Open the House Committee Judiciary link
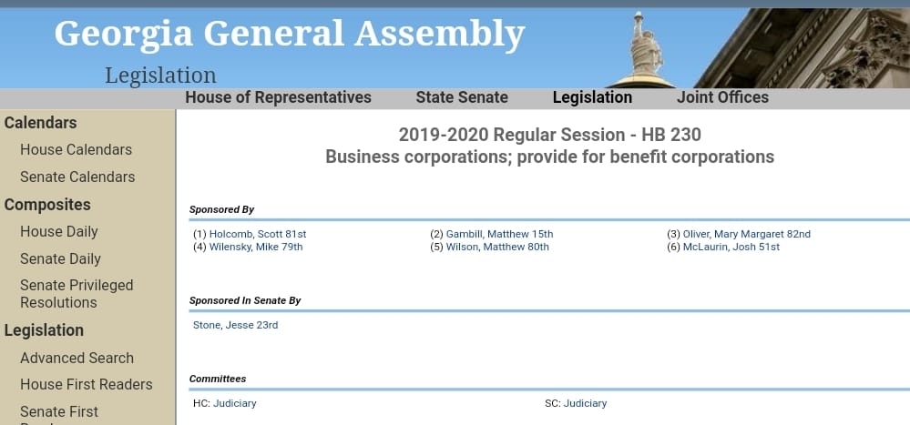The height and width of the screenshot is (425, 910). click(234, 403)
